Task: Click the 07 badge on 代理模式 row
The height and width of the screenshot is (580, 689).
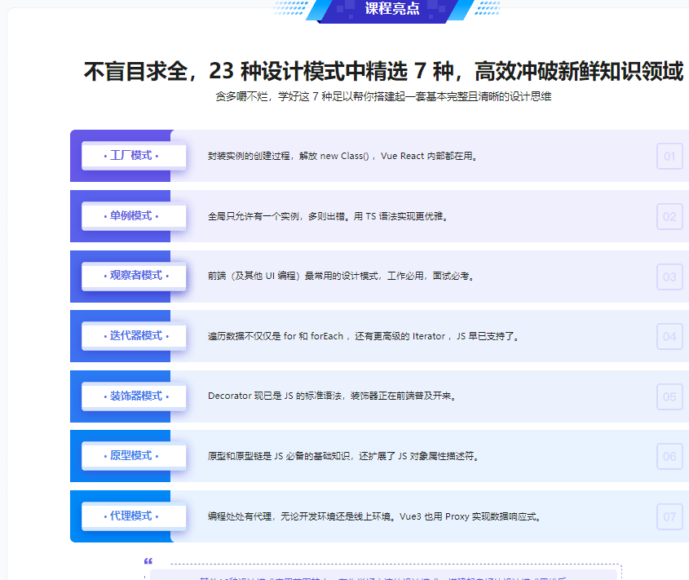Action: tap(669, 516)
